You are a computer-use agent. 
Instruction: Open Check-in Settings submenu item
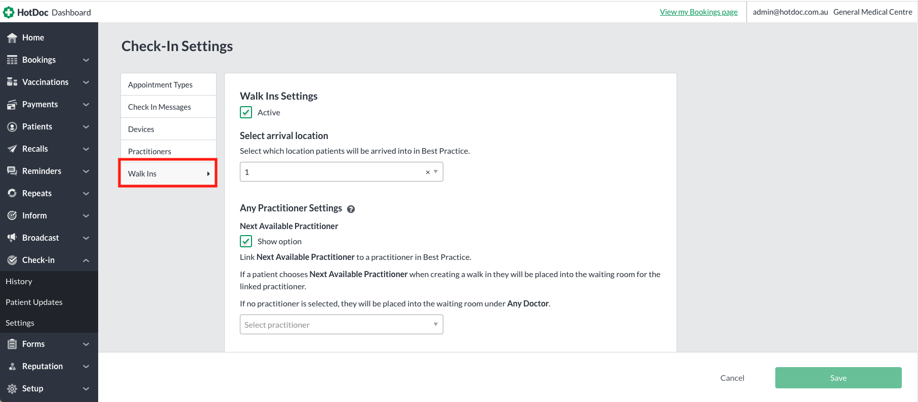click(49, 323)
